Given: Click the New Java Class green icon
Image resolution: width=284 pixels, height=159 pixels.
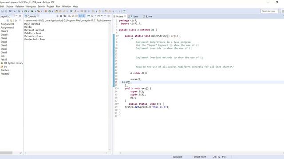Looking at the screenshot, I should [49, 11].
